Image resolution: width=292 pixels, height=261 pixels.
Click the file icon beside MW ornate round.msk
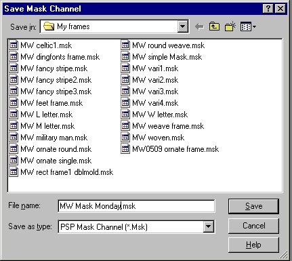14,149
